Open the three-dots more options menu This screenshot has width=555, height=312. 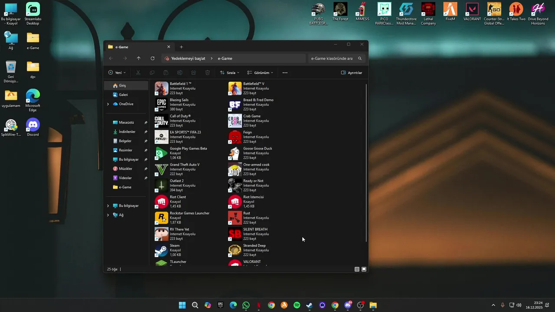point(285,73)
